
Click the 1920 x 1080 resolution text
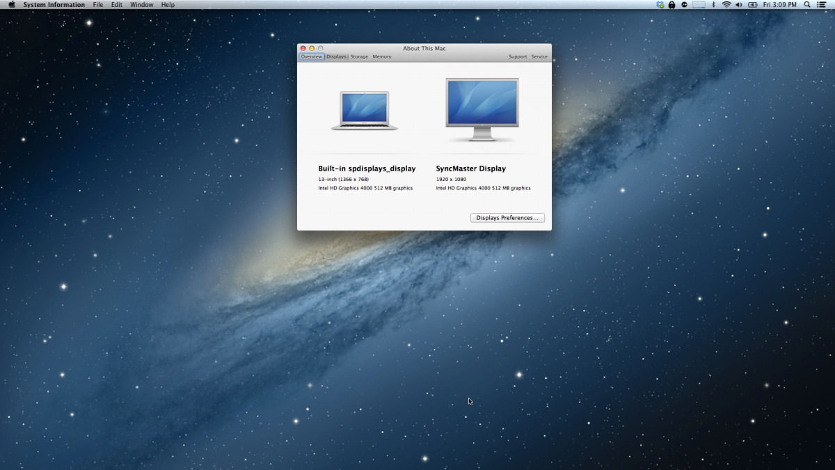451,180
